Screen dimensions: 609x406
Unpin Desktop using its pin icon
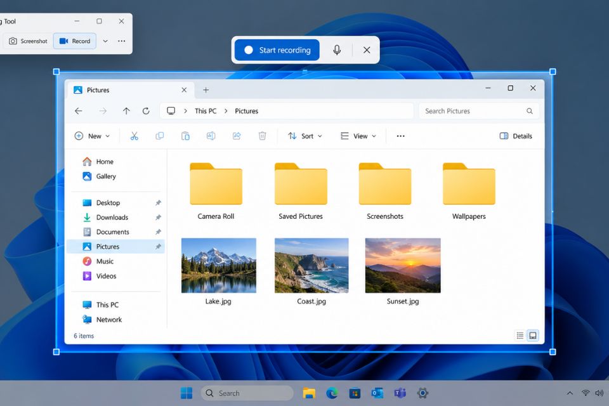tap(158, 203)
